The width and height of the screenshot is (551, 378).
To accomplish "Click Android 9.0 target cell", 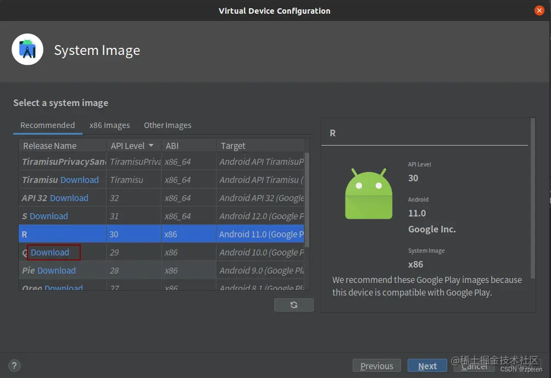I will point(260,270).
